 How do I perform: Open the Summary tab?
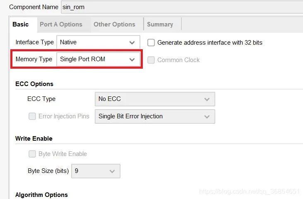pos(160,24)
